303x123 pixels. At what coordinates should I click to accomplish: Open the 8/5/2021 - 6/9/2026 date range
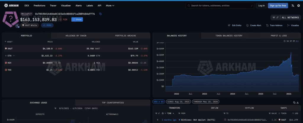78,108
